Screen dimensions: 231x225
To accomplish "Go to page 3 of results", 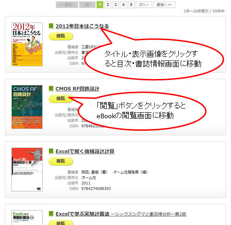I will coord(115,5).
